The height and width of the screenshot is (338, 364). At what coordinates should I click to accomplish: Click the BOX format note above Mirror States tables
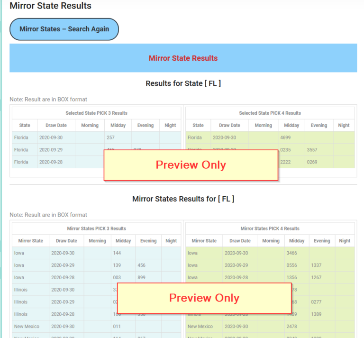tap(48, 215)
